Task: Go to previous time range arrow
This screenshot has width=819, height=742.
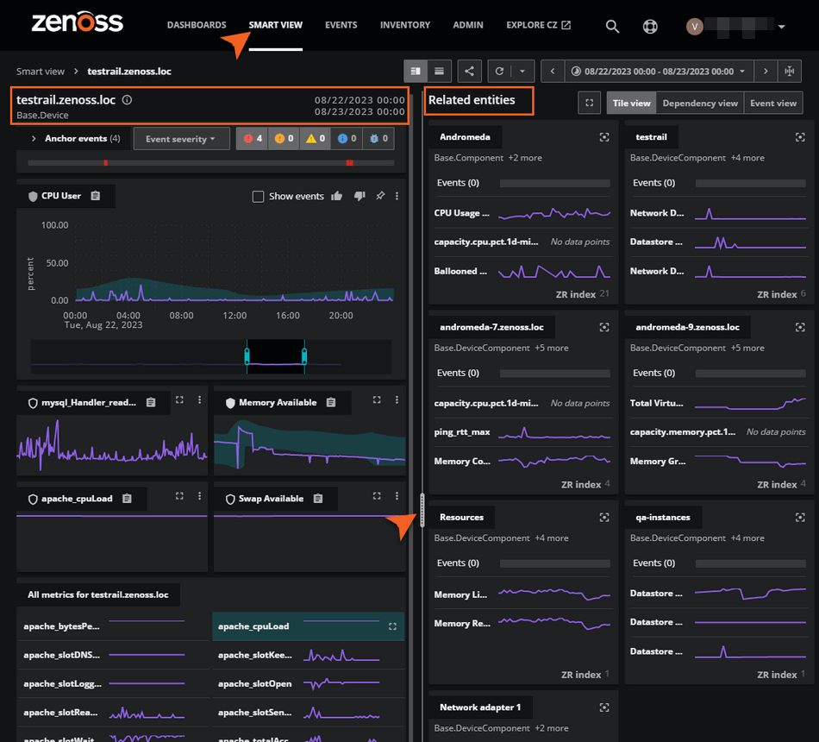Action: (552, 71)
